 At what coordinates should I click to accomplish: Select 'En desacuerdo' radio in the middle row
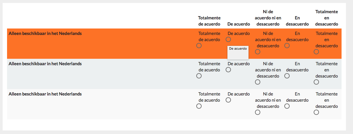pyautogui.click(x=287, y=76)
